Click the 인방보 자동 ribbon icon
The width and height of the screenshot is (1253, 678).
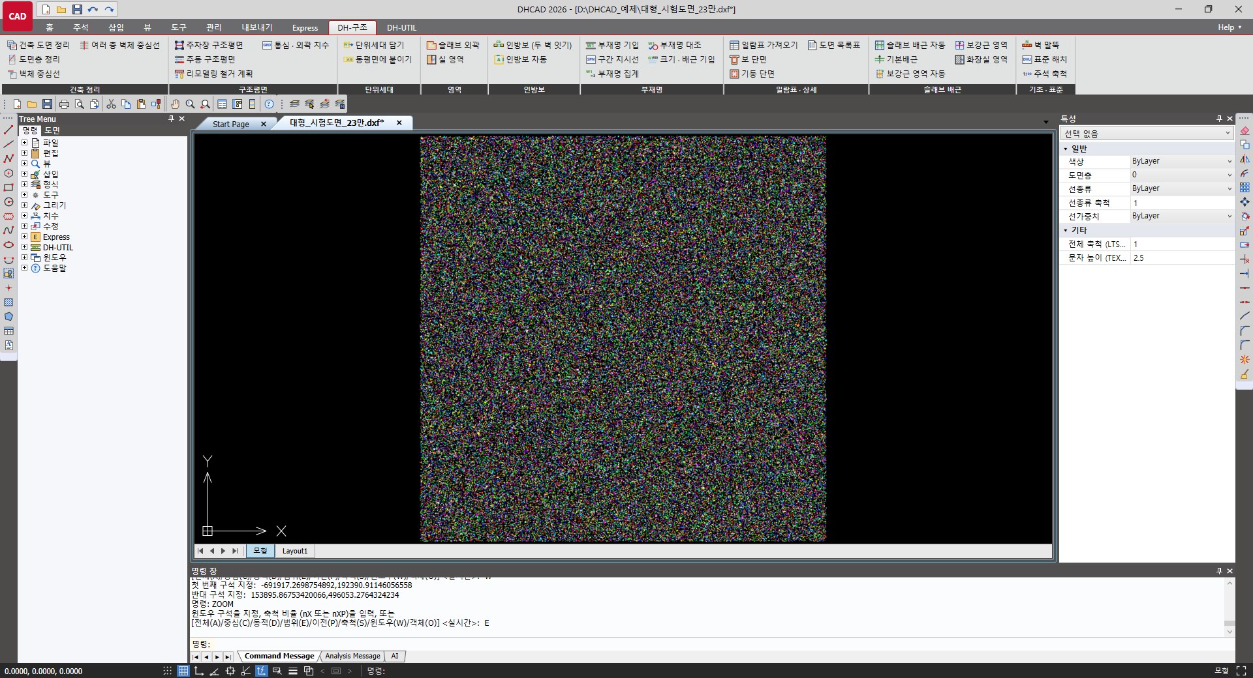click(520, 59)
